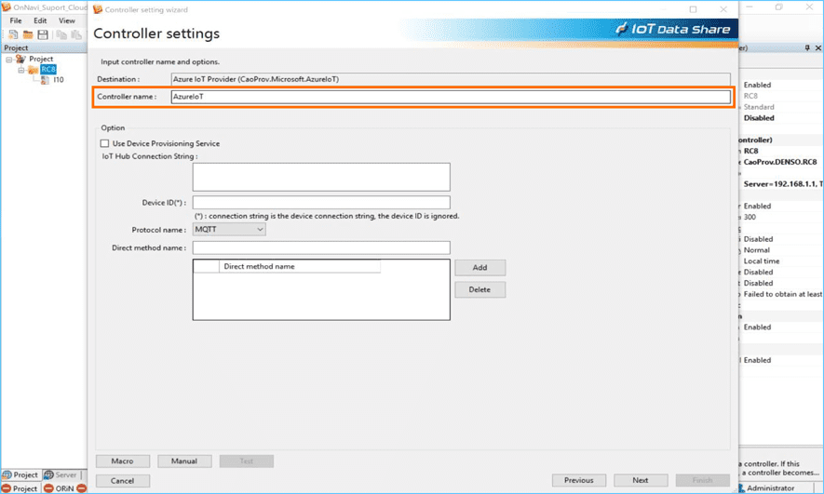
Task: Go back with the Previous button
Action: coord(578,480)
